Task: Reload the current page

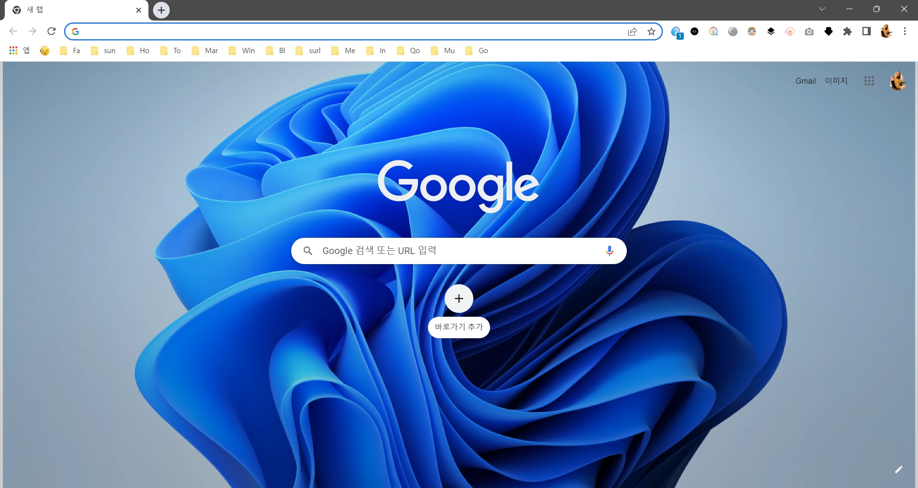Action: pos(52,31)
